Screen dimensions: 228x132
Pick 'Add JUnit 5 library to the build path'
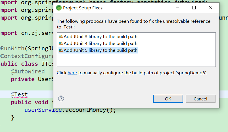pos(100,50)
